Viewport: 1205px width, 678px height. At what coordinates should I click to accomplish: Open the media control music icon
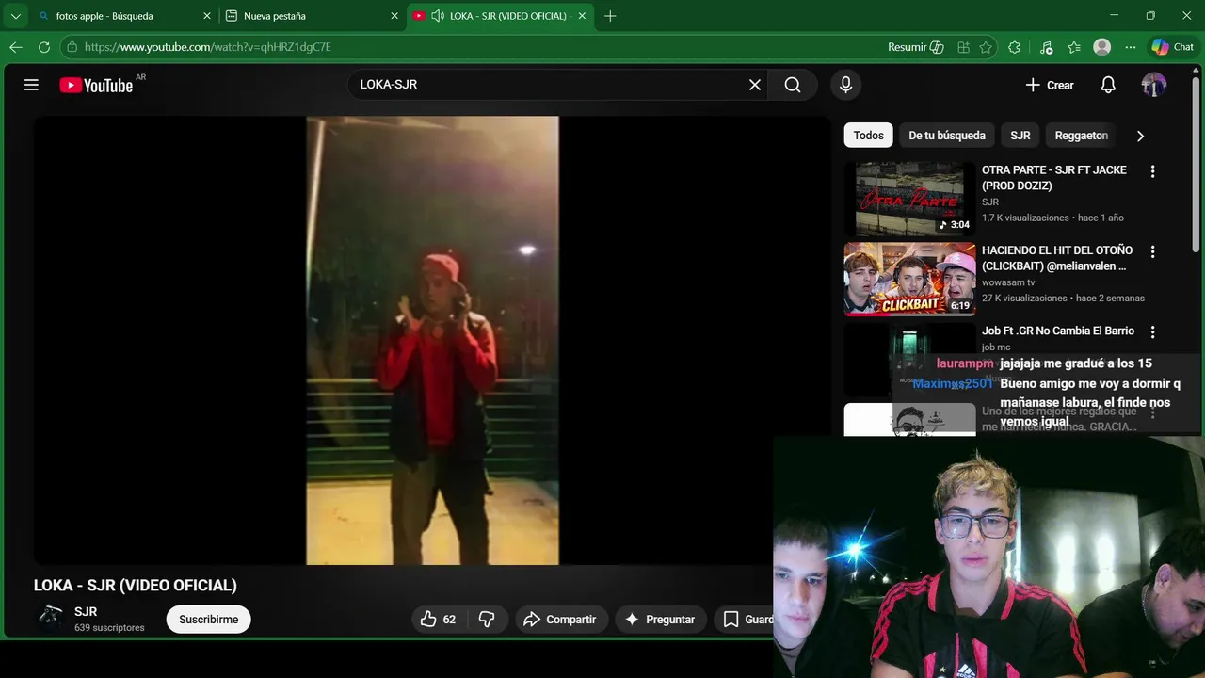pyautogui.click(x=1046, y=47)
